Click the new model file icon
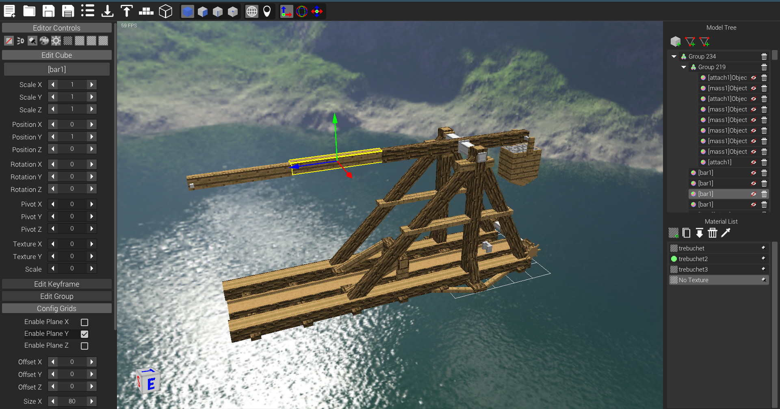Image resolution: width=780 pixels, height=409 pixels. click(x=9, y=11)
